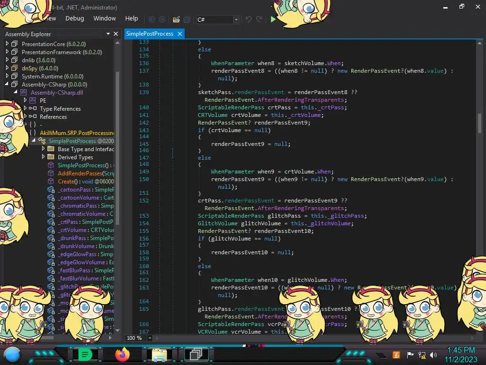Image resolution: width=486 pixels, height=365 pixels.
Task: Click the _crtPass field icon
Action: pyautogui.click(x=51, y=222)
